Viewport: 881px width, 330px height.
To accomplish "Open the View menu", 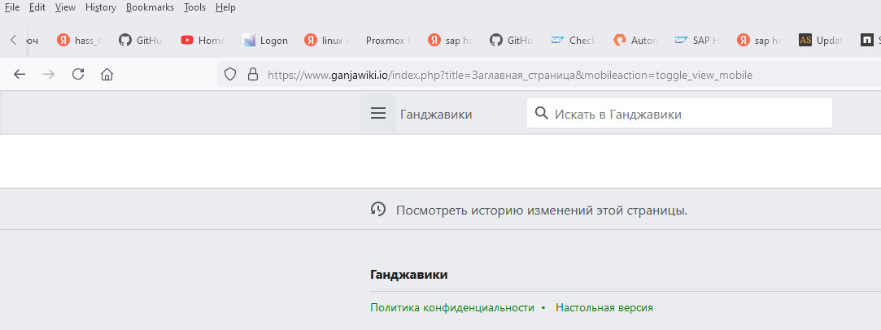I will 65,7.
